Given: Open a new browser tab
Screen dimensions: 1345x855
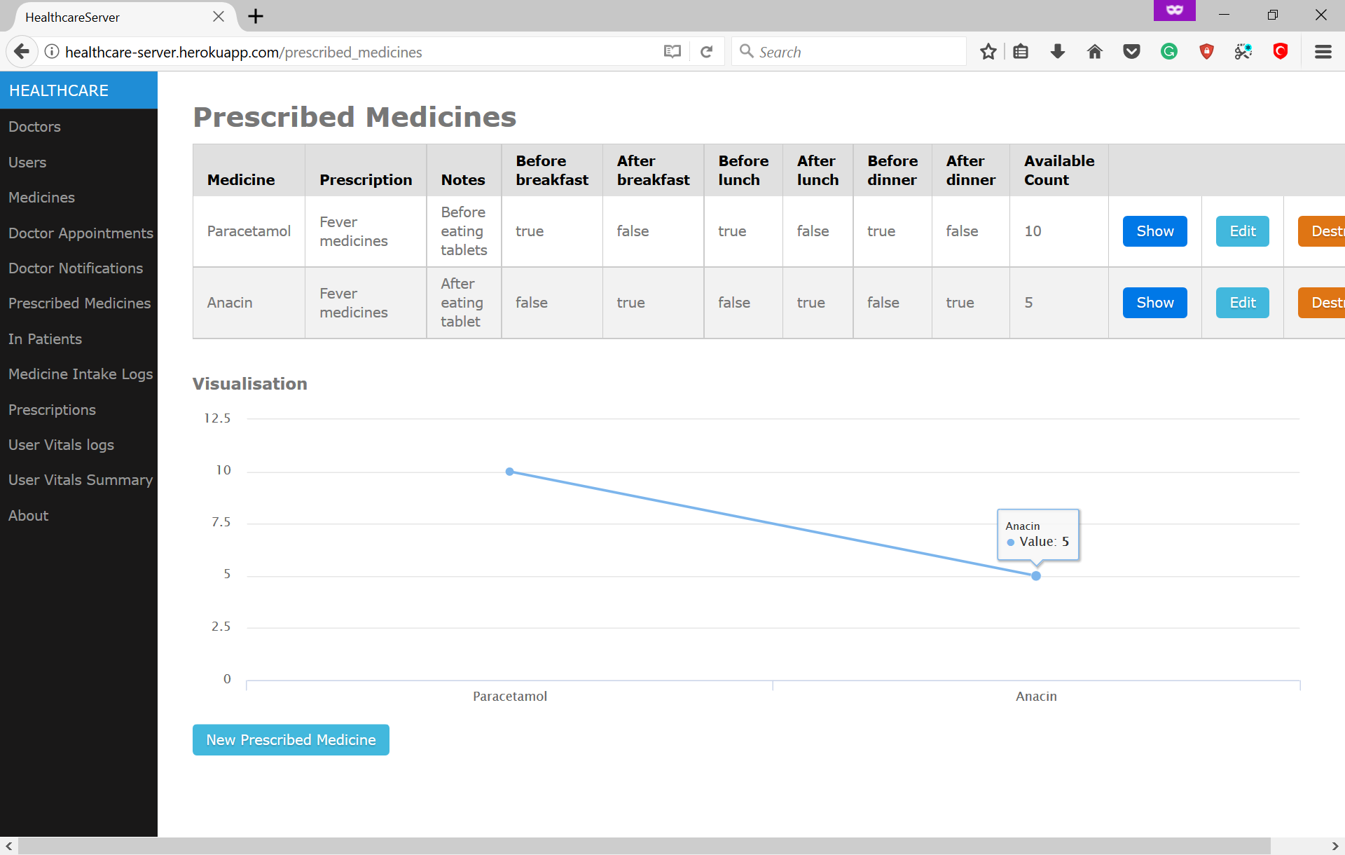Looking at the screenshot, I should tap(256, 16).
